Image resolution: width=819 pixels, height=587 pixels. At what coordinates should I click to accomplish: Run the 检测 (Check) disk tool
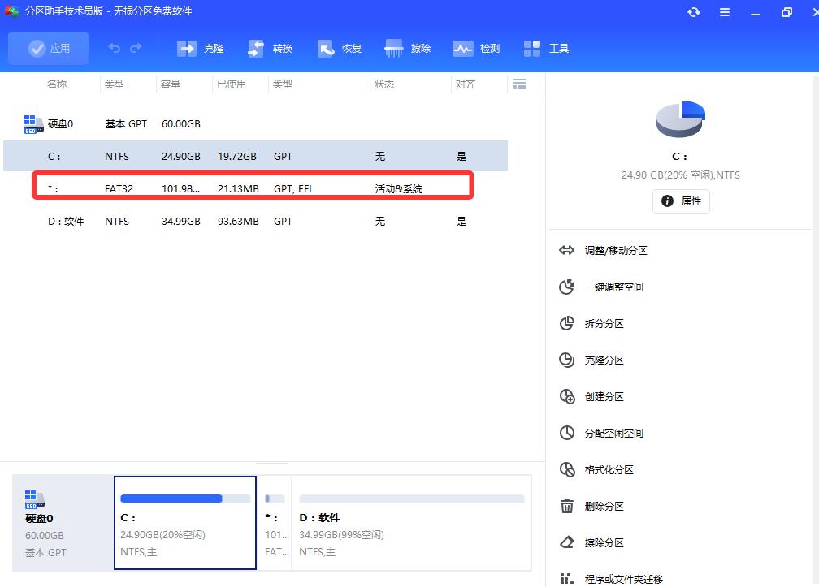[476, 48]
